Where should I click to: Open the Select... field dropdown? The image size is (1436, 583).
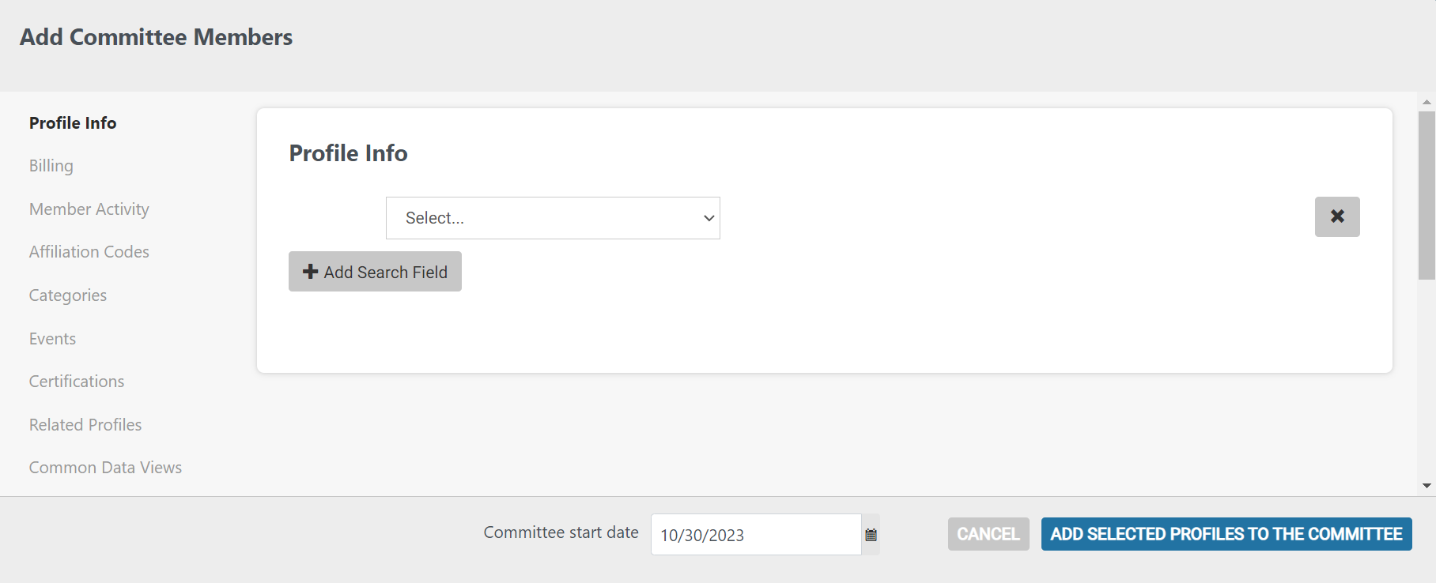coord(553,218)
